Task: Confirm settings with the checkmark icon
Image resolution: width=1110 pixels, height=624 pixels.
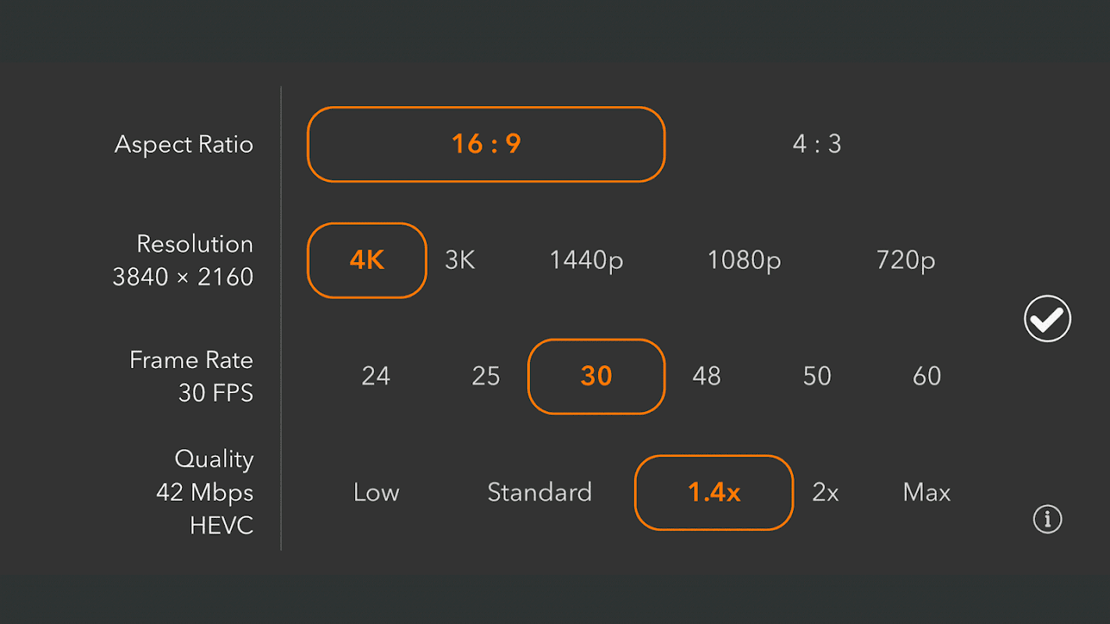Action: pyautogui.click(x=1048, y=319)
